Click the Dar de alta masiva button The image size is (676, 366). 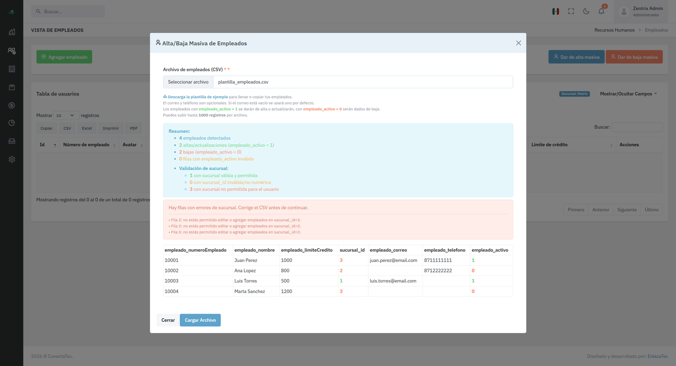pyautogui.click(x=576, y=57)
